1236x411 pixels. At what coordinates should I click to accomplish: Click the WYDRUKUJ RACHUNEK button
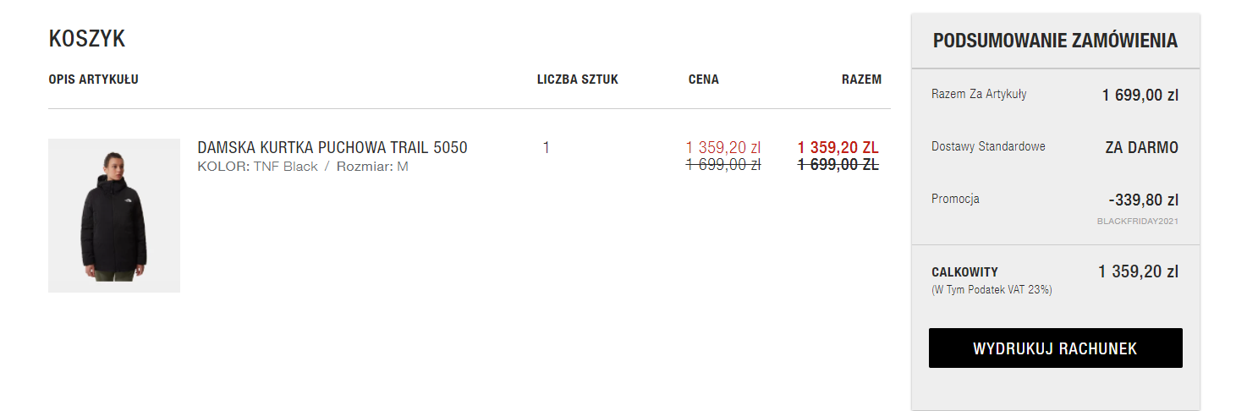(x=1055, y=348)
